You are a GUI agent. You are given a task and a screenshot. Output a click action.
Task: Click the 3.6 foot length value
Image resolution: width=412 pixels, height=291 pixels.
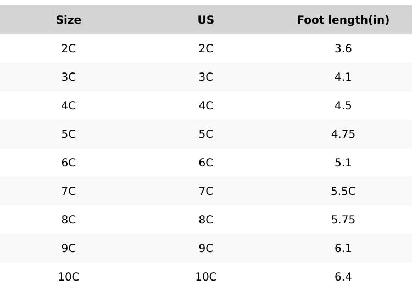(343, 48)
